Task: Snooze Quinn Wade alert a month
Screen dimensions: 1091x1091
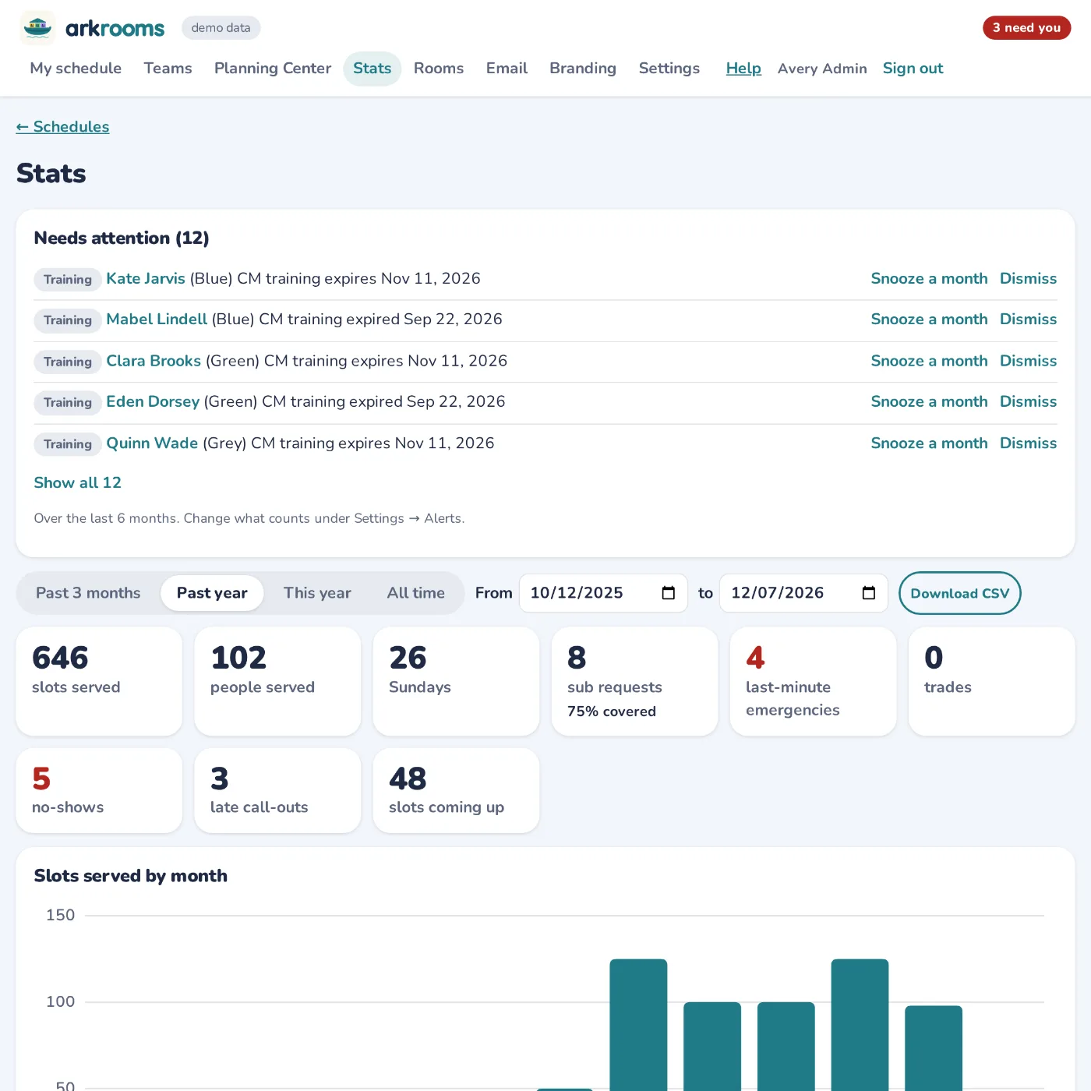Action: pos(929,443)
